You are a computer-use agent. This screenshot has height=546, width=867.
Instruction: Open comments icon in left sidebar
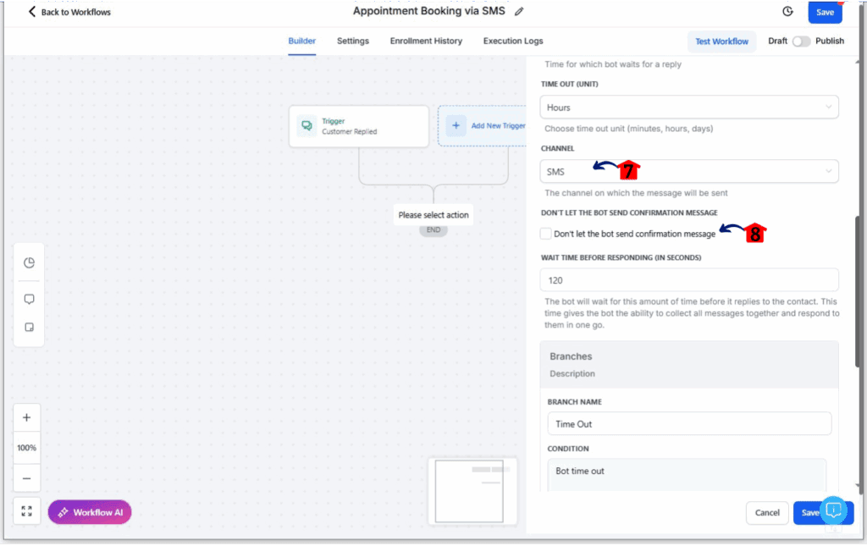click(29, 300)
